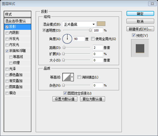Enable the 等高线 sub-style checkbox
Viewport: 158px width, 136px height.
[x=11, y=57]
